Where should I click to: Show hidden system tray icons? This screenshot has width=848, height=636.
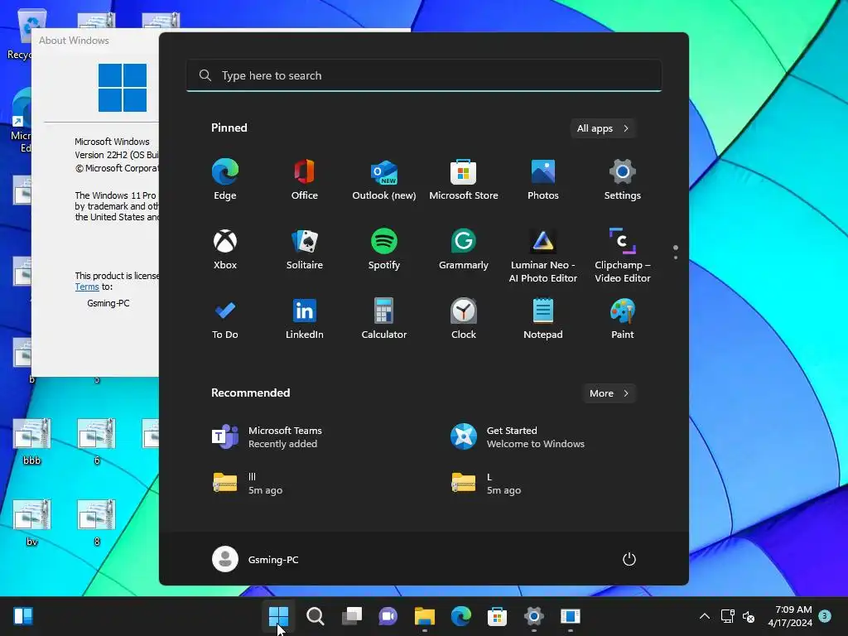pos(705,616)
